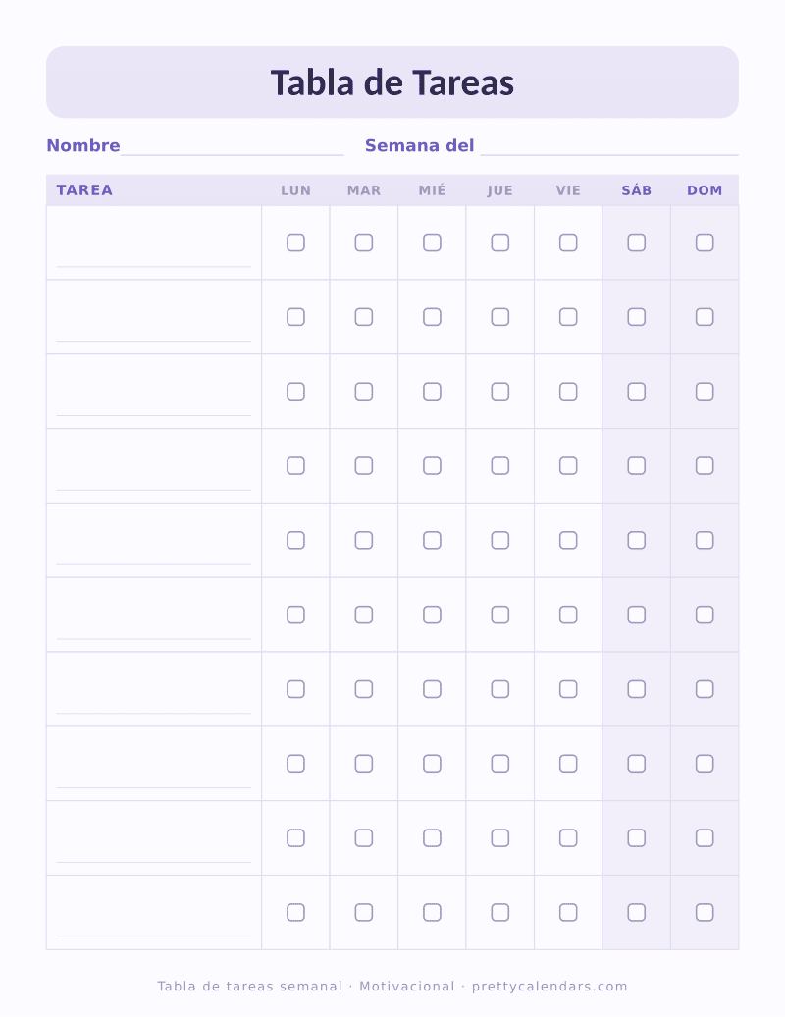Image resolution: width=785 pixels, height=1017 pixels.
Task: Tick the DOM checkbox in the first row
Action: (705, 242)
